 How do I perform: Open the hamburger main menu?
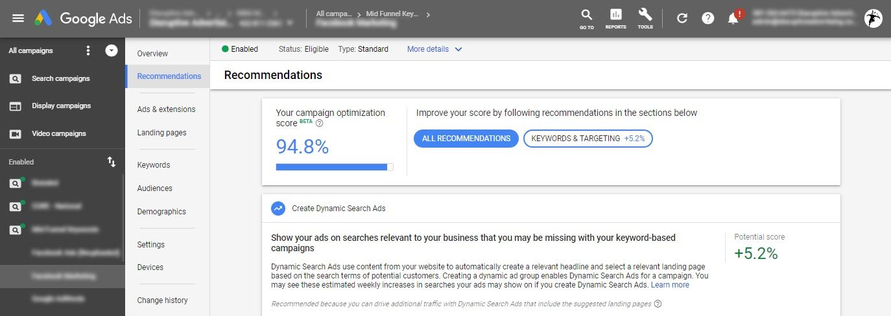pos(18,18)
